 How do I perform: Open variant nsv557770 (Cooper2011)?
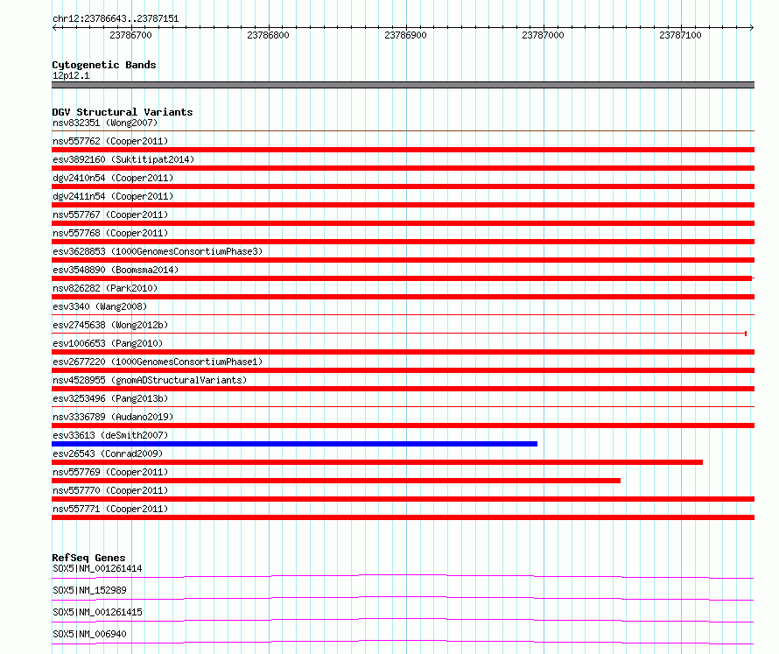110,490
